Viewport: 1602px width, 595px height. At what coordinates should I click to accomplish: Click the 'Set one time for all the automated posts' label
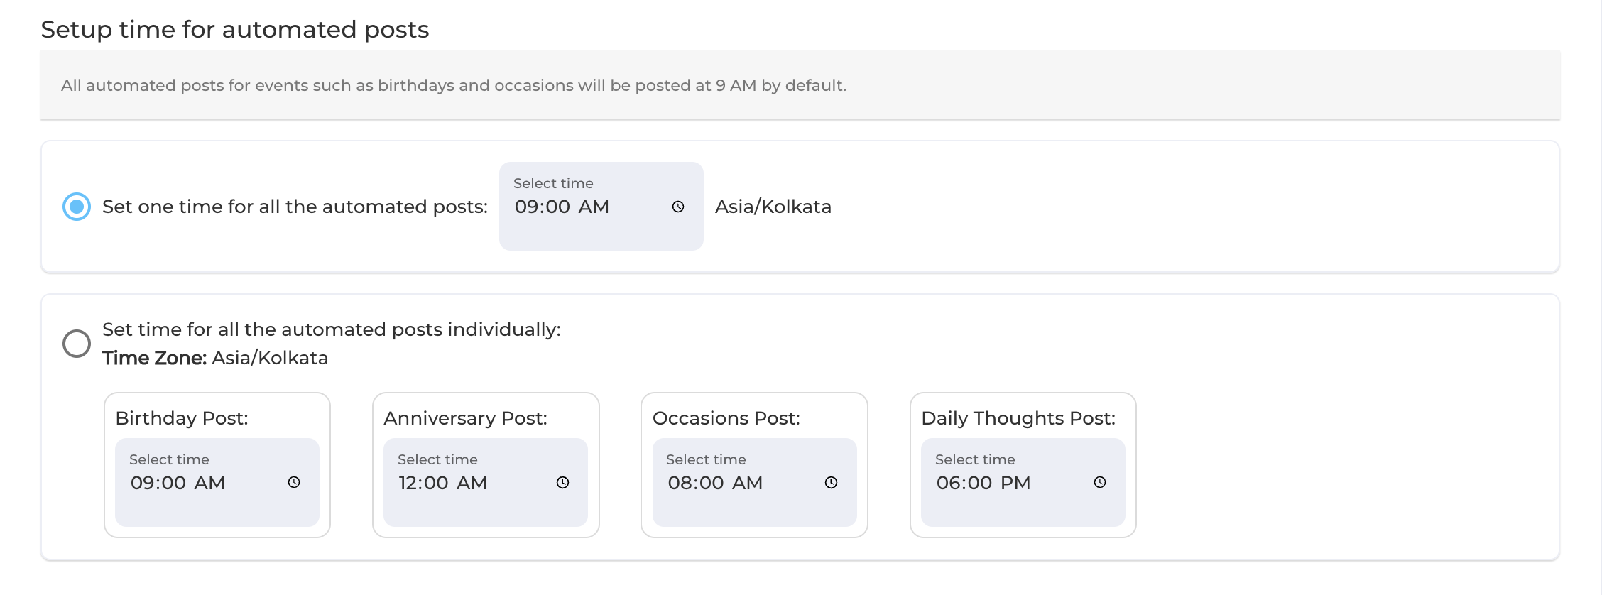pyautogui.click(x=295, y=207)
